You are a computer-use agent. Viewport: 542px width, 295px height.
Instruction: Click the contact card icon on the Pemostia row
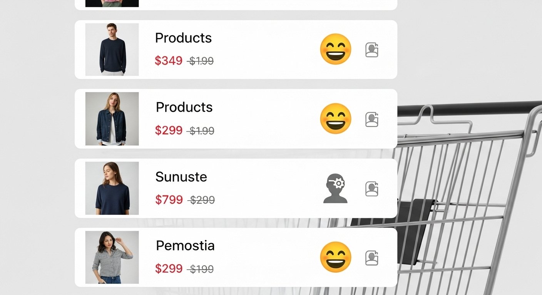372,257
